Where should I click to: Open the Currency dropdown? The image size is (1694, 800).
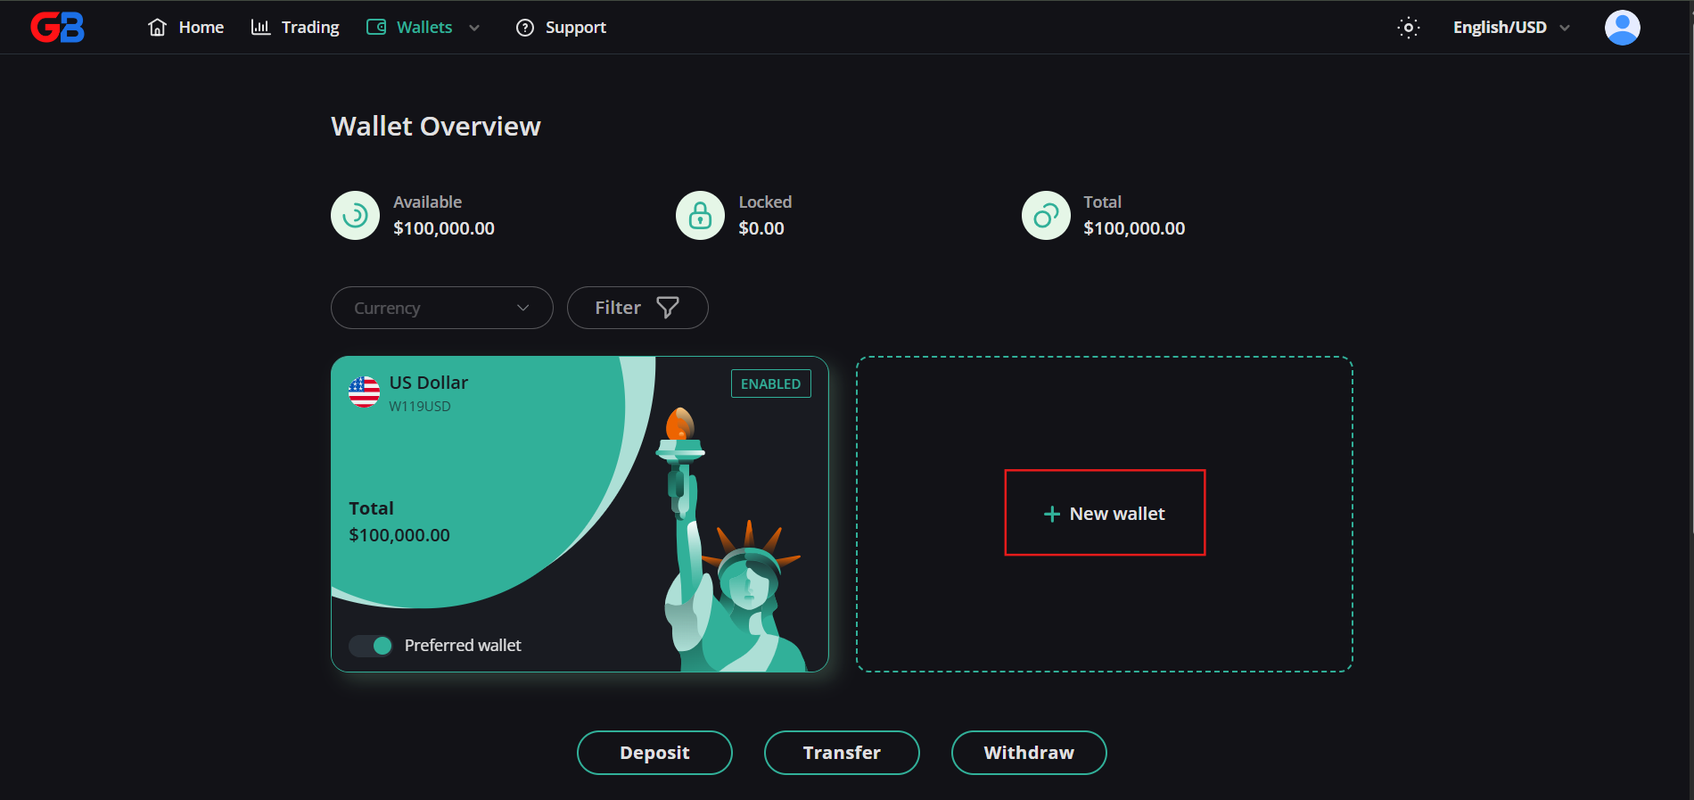(x=442, y=308)
